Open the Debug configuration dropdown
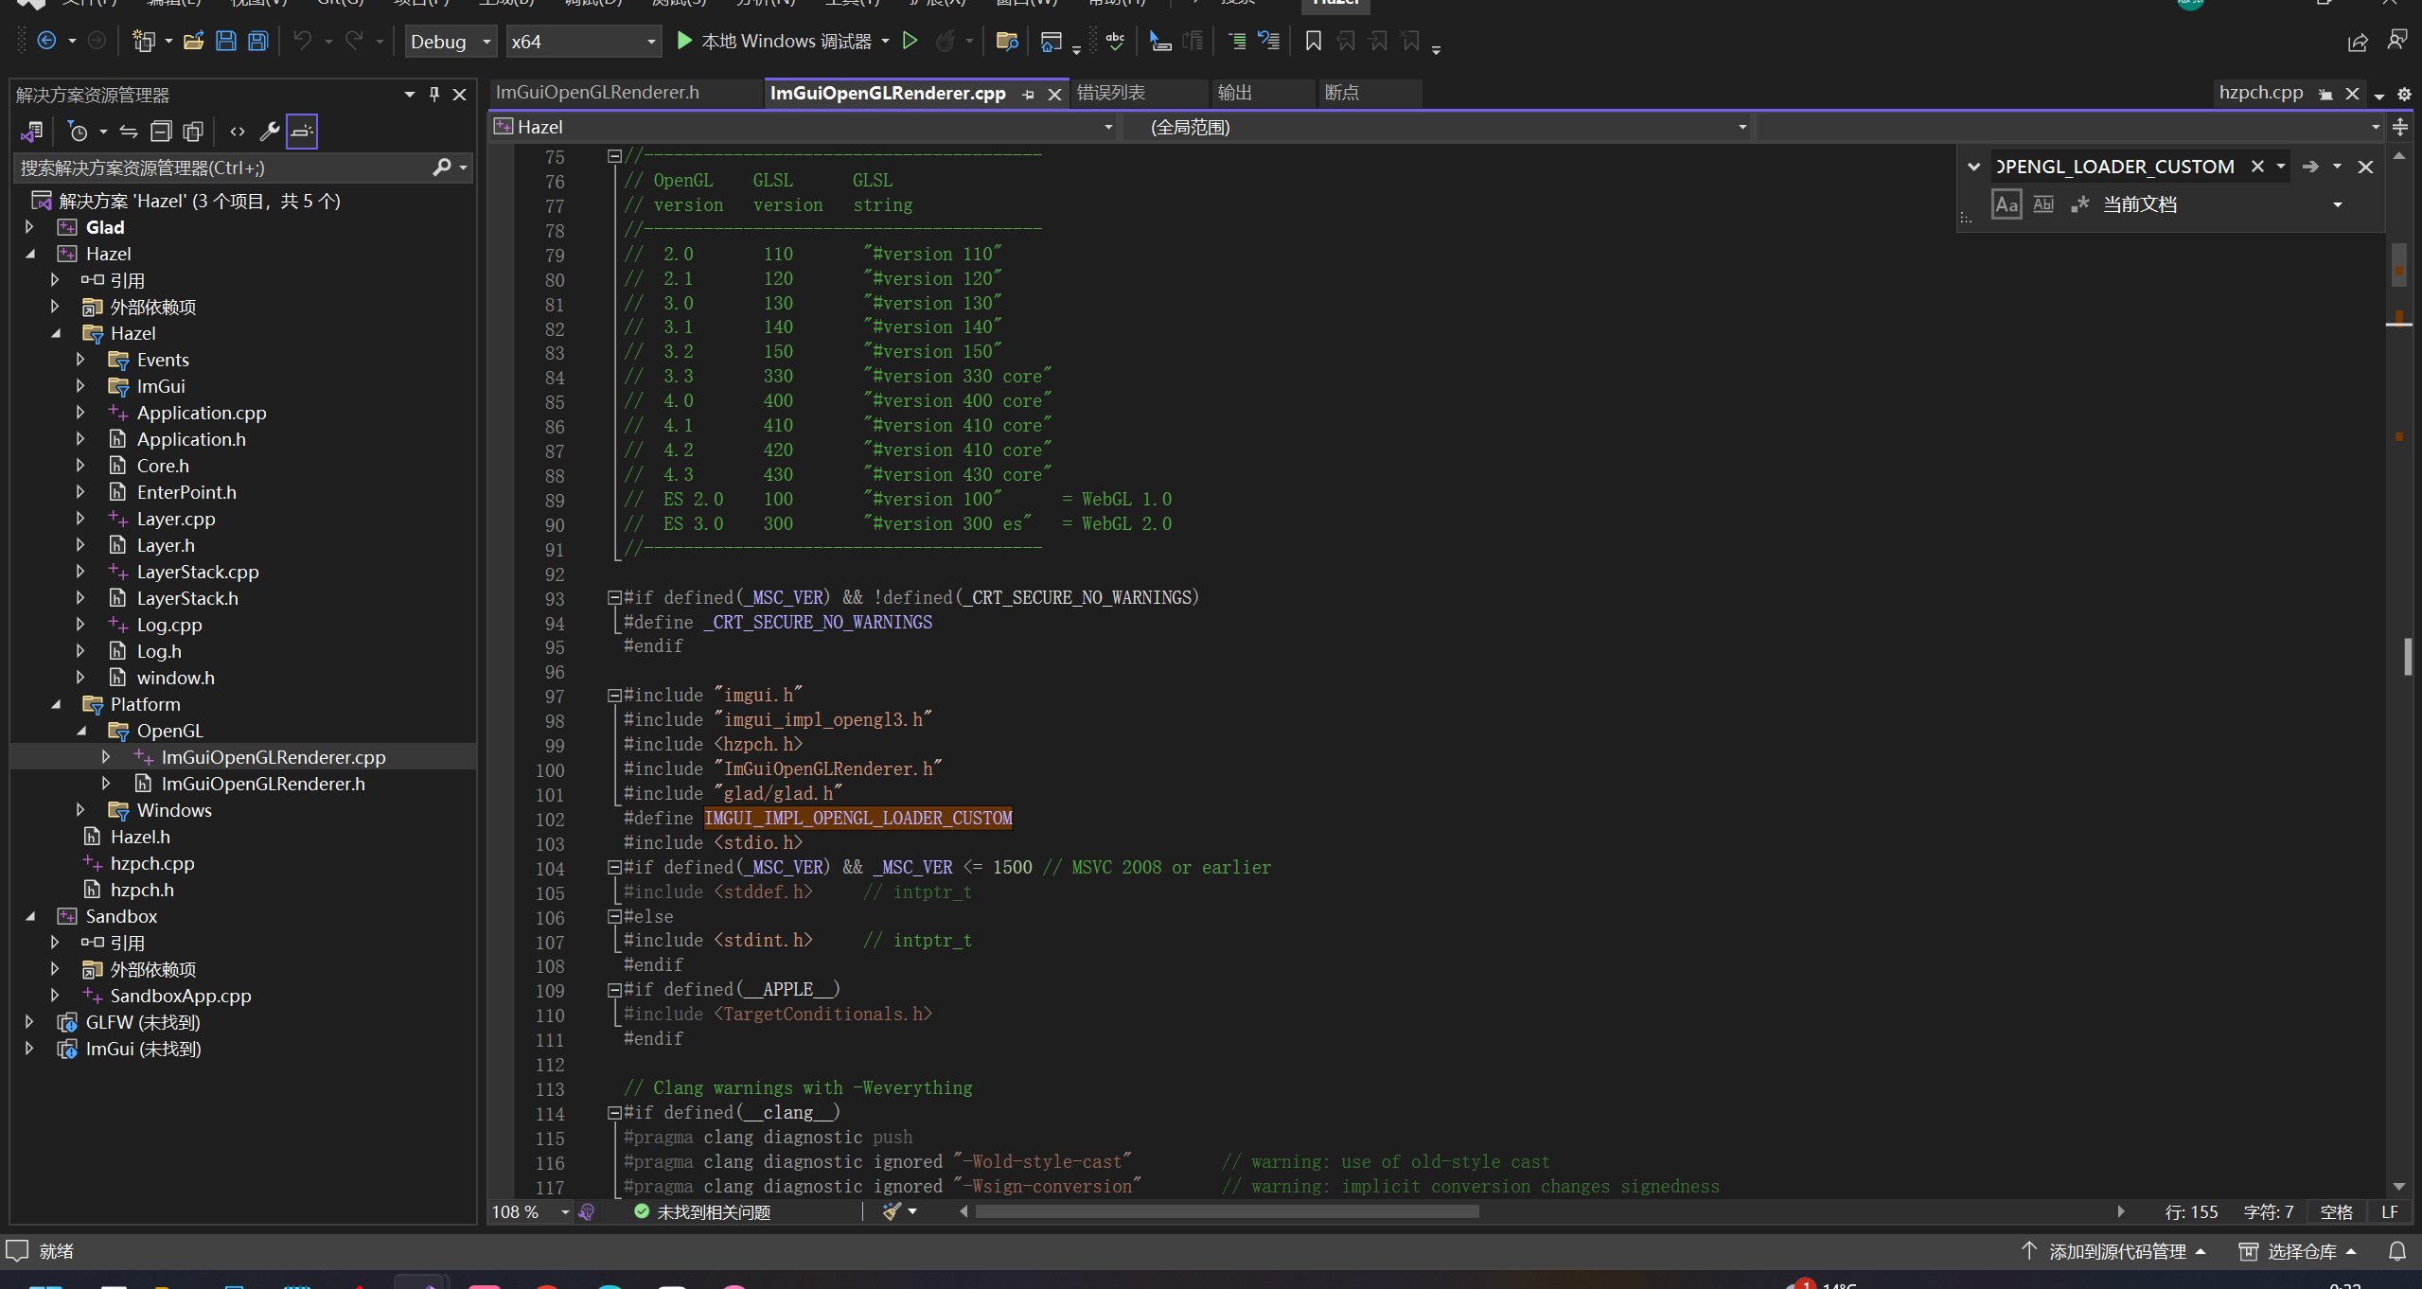2422x1289 pixels. pos(451,42)
